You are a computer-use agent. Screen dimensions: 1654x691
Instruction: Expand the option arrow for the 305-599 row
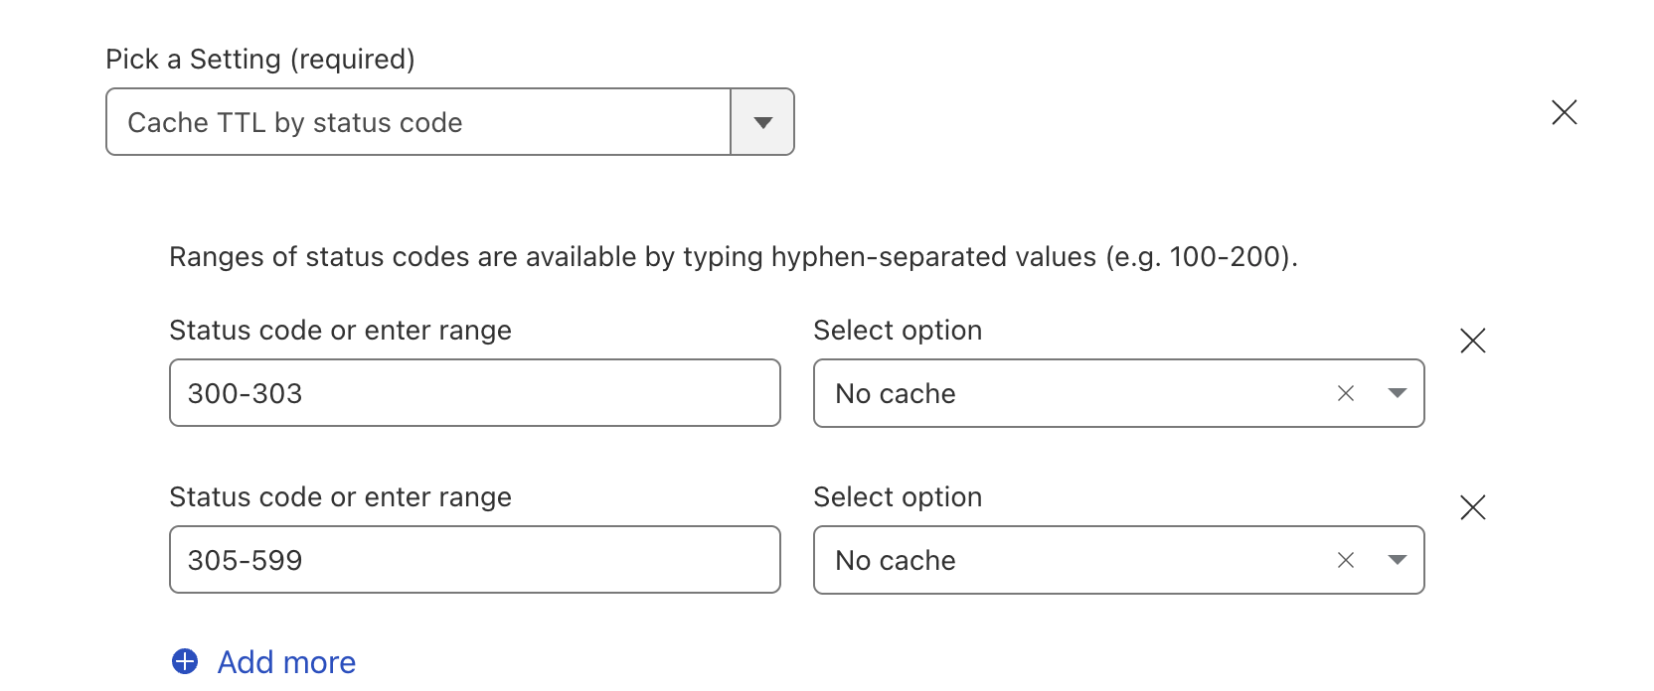click(x=1397, y=561)
